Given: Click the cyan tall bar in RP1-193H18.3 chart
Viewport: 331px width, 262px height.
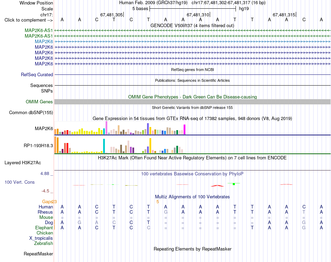Looking at the screenshot, I should (104, 146).
